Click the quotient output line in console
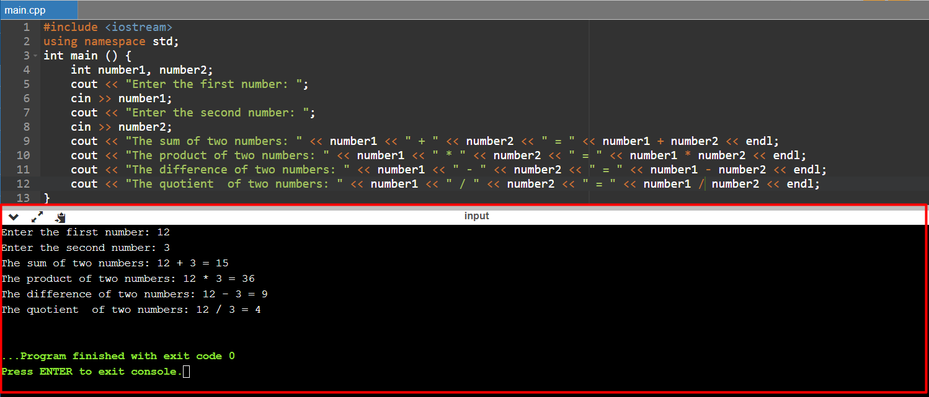 (131, 310)
